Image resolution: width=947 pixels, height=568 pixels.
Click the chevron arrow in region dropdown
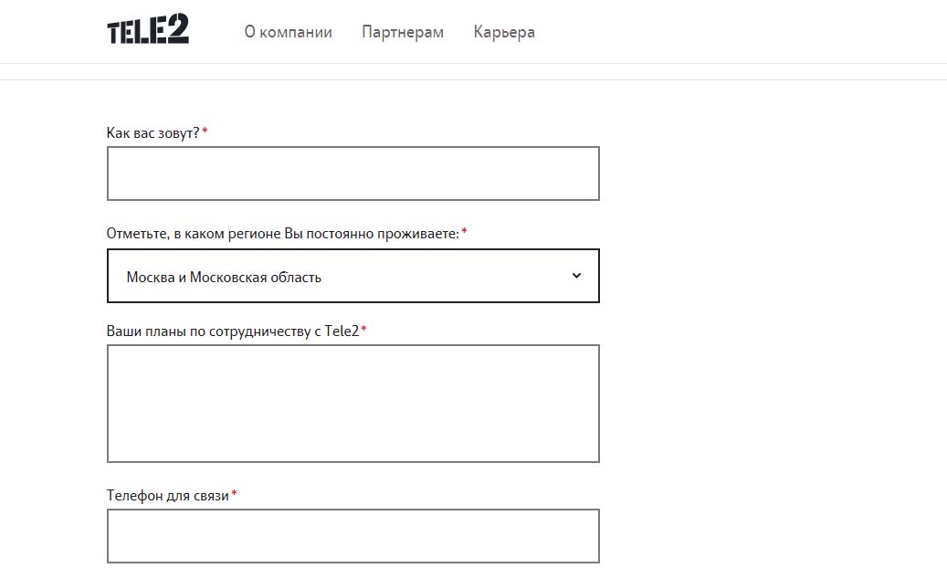point(576,276)
